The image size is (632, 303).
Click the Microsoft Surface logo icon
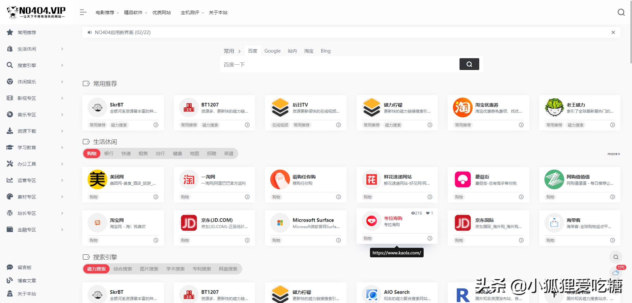280,223
